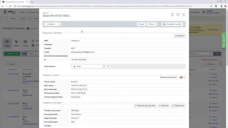Expand 'Выбрать' bulk action dropdown
This screenshot has width=228, height=128.
(13, 64)
